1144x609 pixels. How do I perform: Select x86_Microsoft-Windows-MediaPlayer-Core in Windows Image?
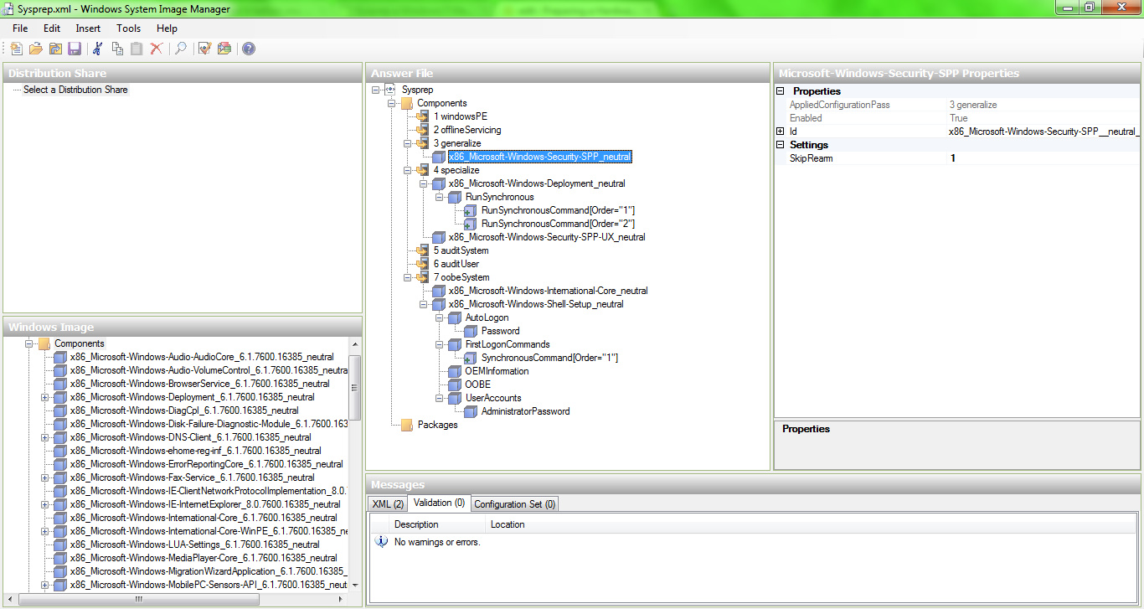pos(204,558)
